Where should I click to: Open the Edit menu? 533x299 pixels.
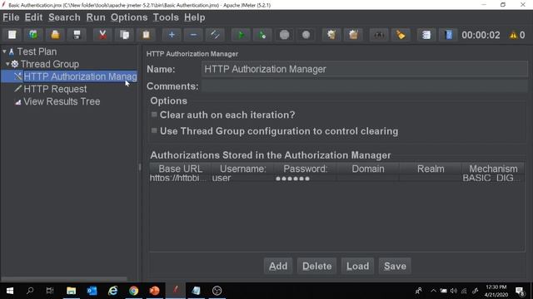[x=33, y=17]
